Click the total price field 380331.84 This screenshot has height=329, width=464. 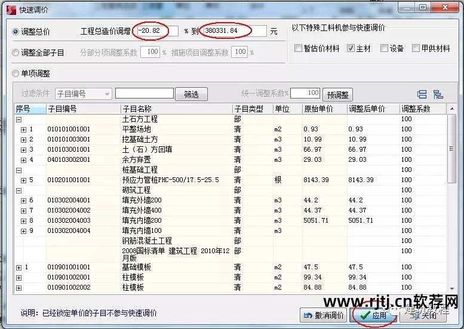(235, 31)
